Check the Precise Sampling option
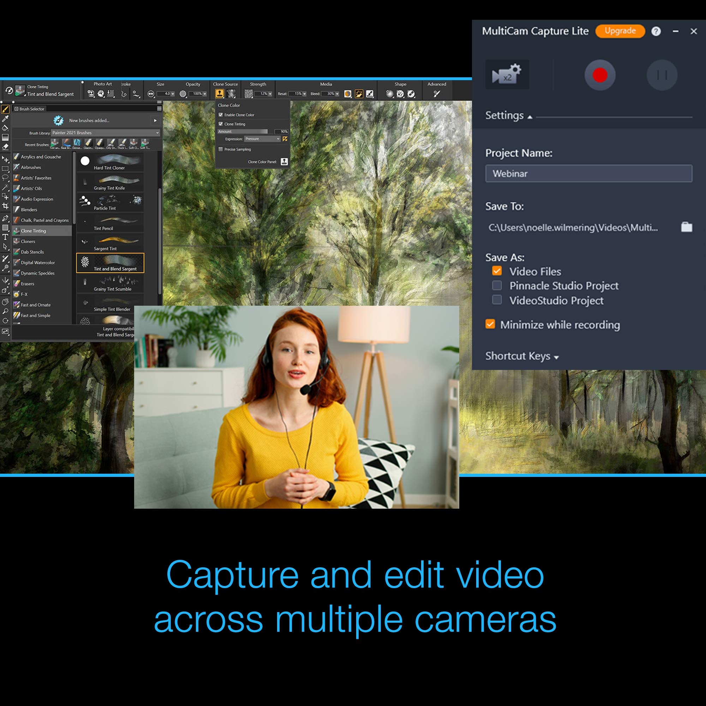This screenshot has height=706, width=706. pyautogui.click(x=220, y=149)
